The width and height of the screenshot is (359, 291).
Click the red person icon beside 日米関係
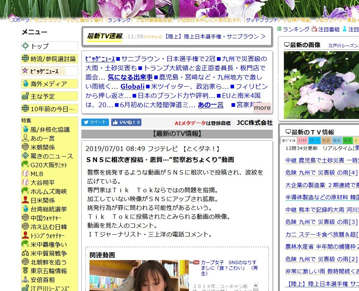tap(25, 200)
